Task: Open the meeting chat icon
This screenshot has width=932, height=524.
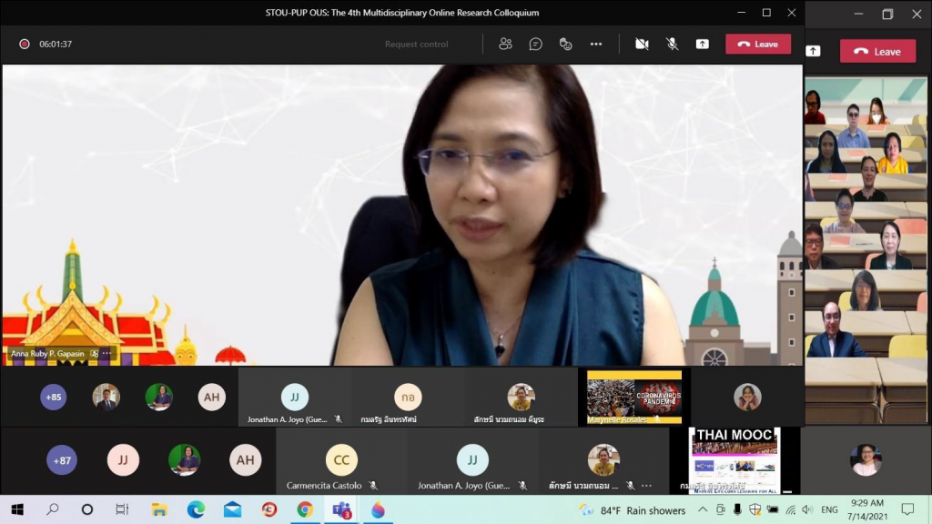Action: coord(535,44)
